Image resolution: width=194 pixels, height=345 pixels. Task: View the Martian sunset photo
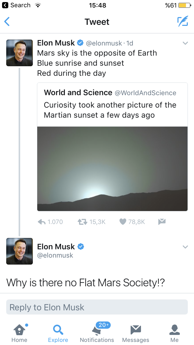tap(112, 169)
